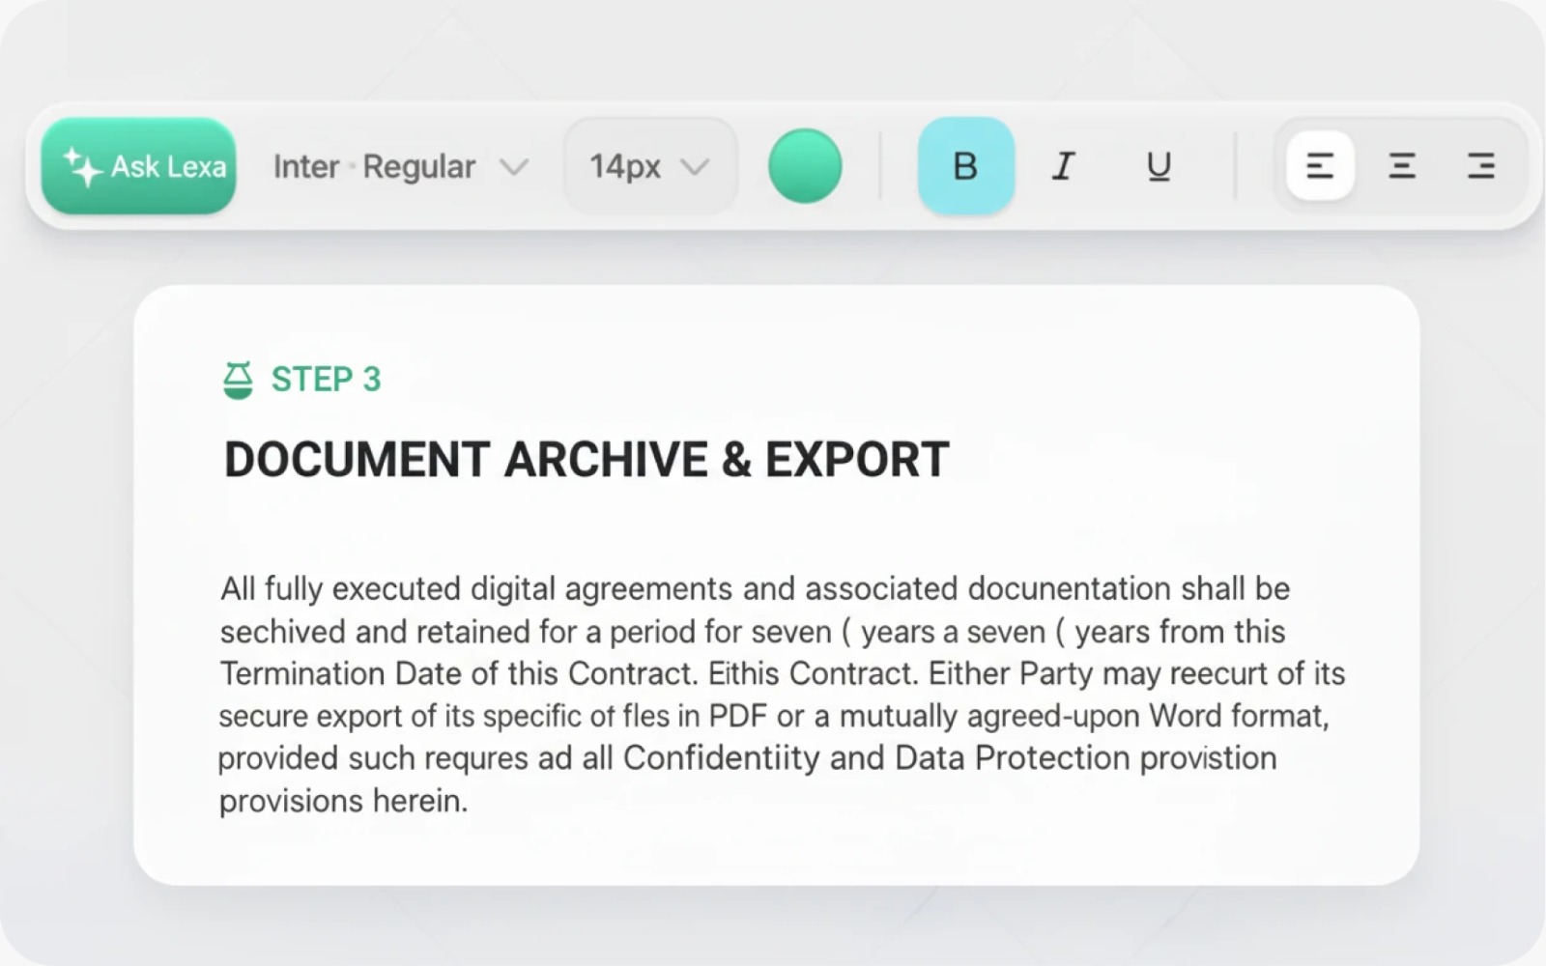Click the Termination Date text
The width and height of the screenshot is (1546, 966).
[329, 673]
